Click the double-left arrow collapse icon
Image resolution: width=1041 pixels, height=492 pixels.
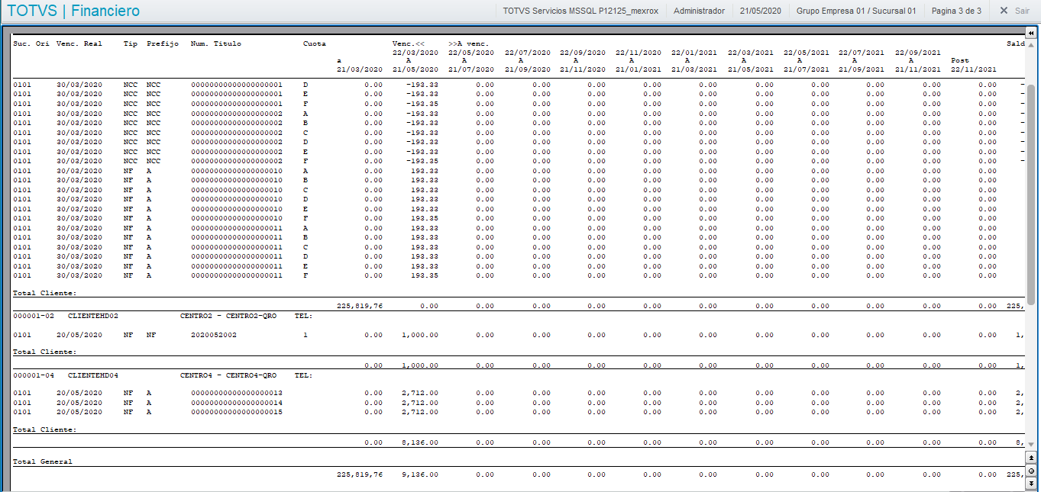(1031, 34)
